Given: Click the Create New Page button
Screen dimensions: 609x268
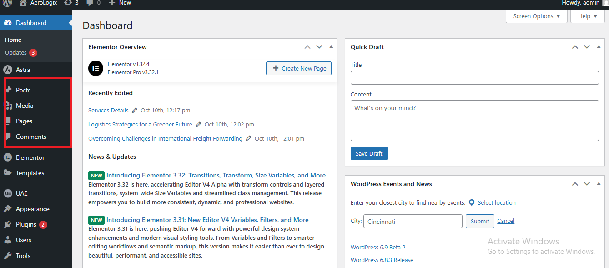Looking at the screenshot, I should click(299, 68).
